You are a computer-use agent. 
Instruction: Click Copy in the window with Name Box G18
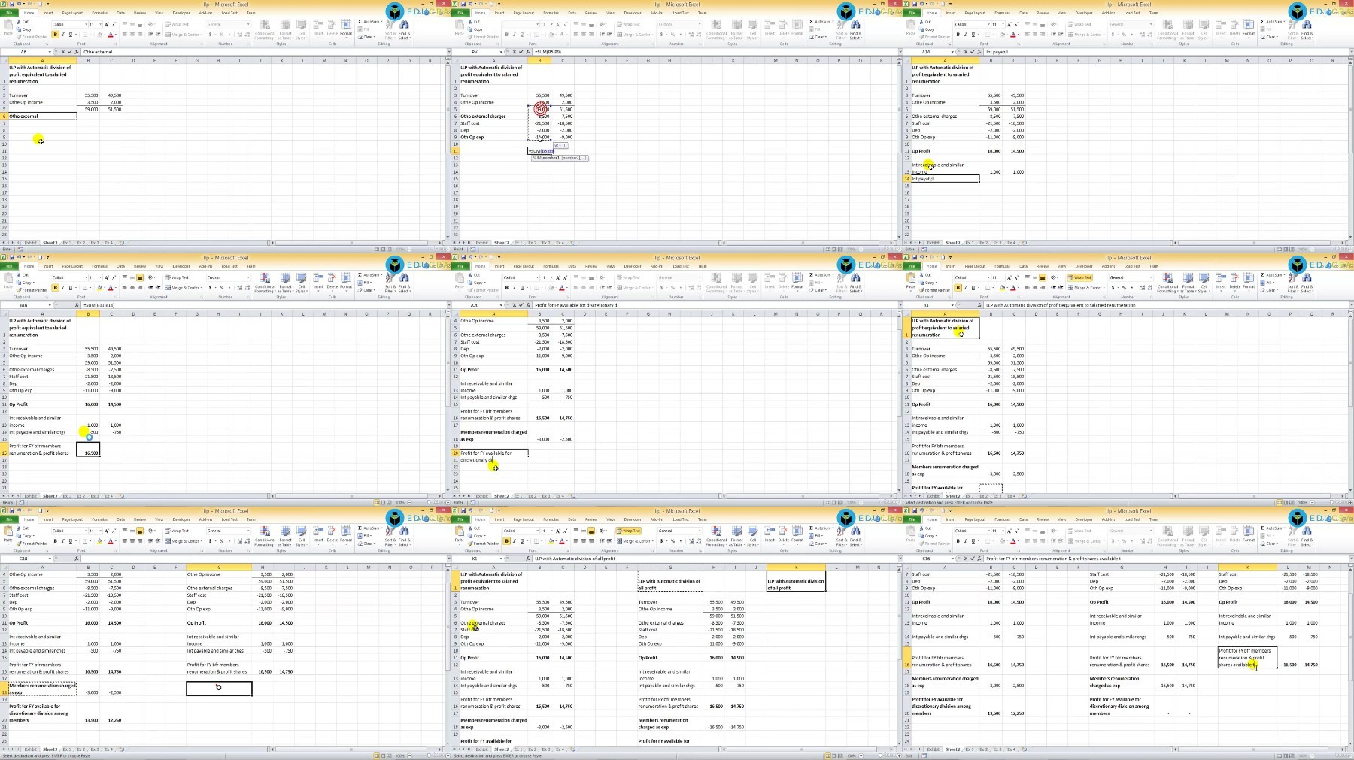click(26, 536)
